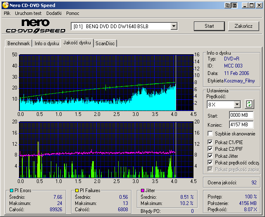The width and height of the screenshot is (265, 217).
Task: Click the Nero disc icon in title bar
Action: point(5,5)
